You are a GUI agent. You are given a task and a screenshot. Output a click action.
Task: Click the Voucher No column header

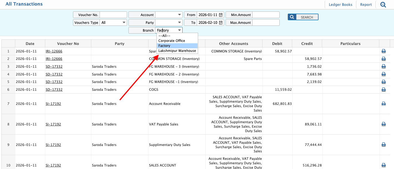tap(68, 44)
